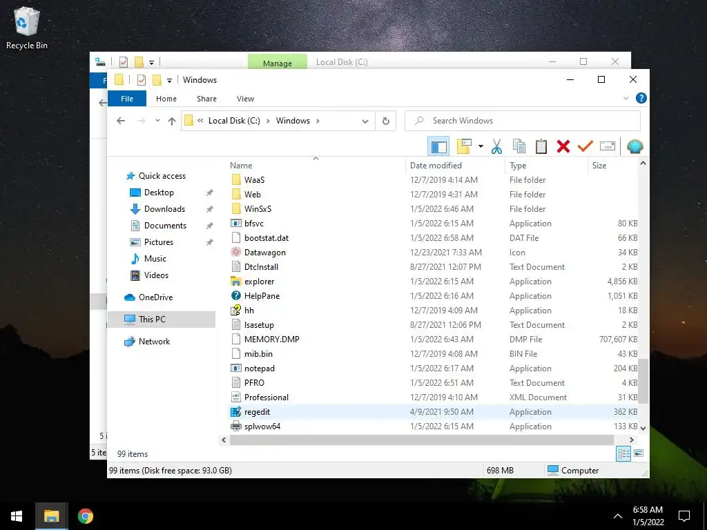This screenshot has width=707, height=530.
Task: Click the horizontal scrollbar in the file list
Action: click(x=422, y=440)
